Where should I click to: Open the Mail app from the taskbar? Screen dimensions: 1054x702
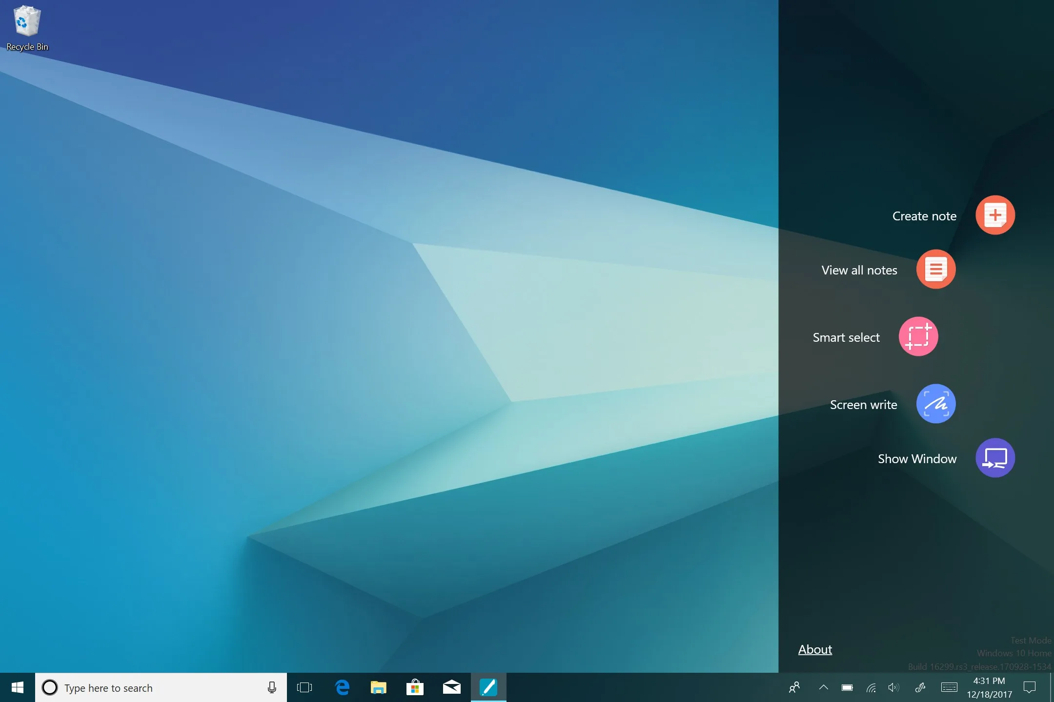(452, 687)
